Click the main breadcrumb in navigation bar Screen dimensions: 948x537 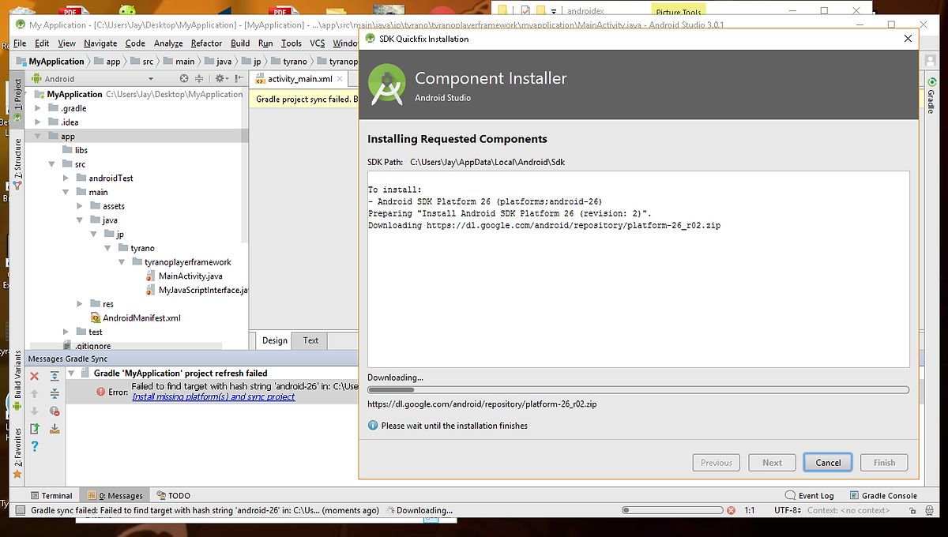179,62
